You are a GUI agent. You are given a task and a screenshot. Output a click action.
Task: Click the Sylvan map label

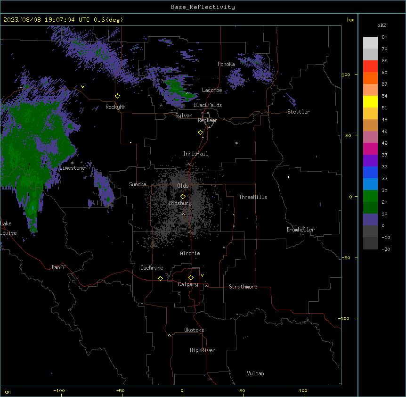tap(184, 116)
